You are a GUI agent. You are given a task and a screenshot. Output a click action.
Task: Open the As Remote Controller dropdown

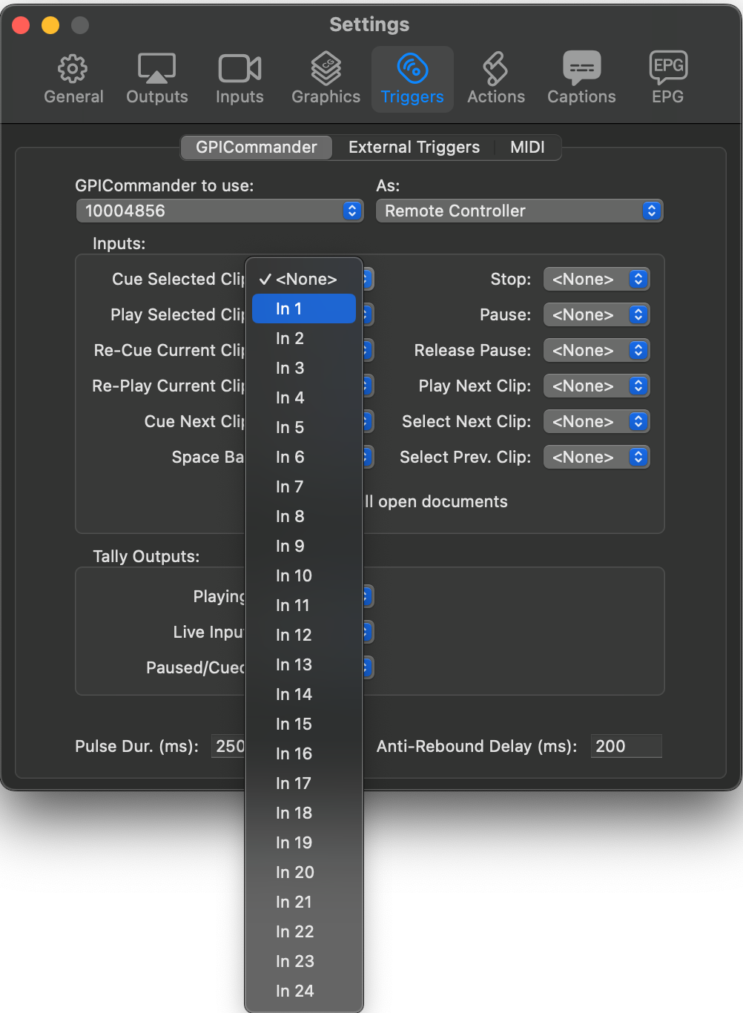pos(519,211)
